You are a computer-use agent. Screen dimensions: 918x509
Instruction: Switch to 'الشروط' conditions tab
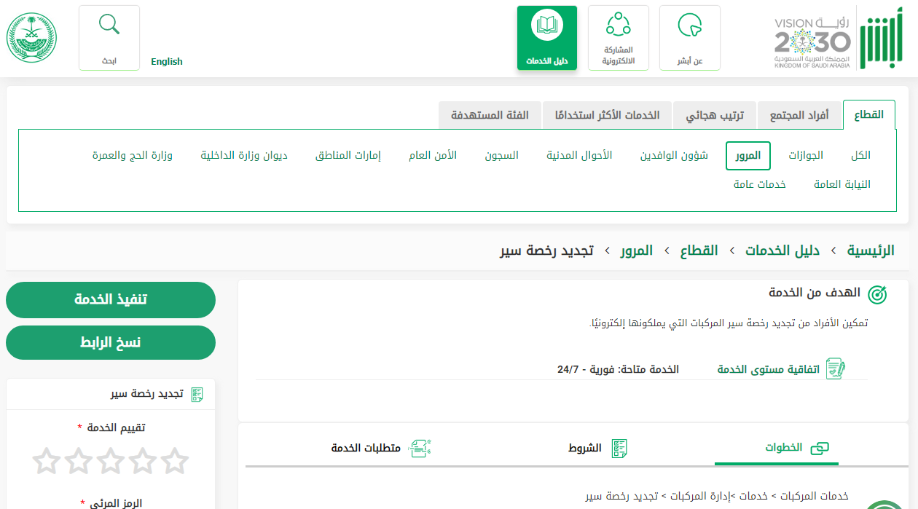598,448
